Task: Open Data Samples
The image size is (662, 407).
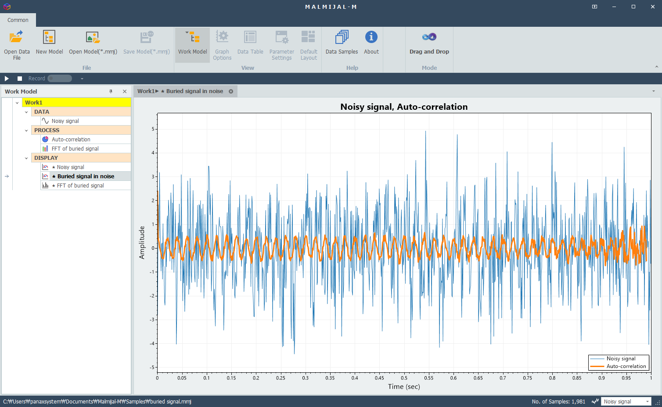Action: 342,43
